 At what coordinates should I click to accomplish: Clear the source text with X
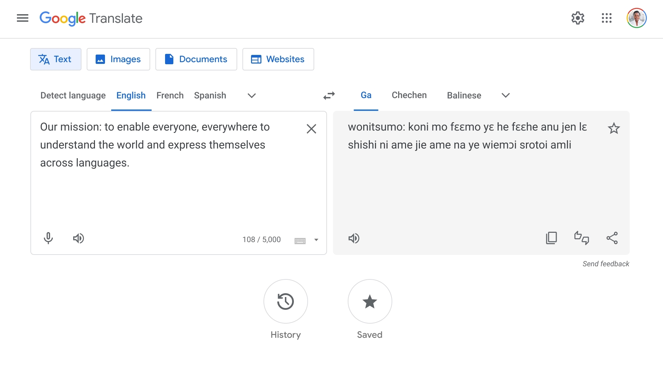[x=311, y=129]
